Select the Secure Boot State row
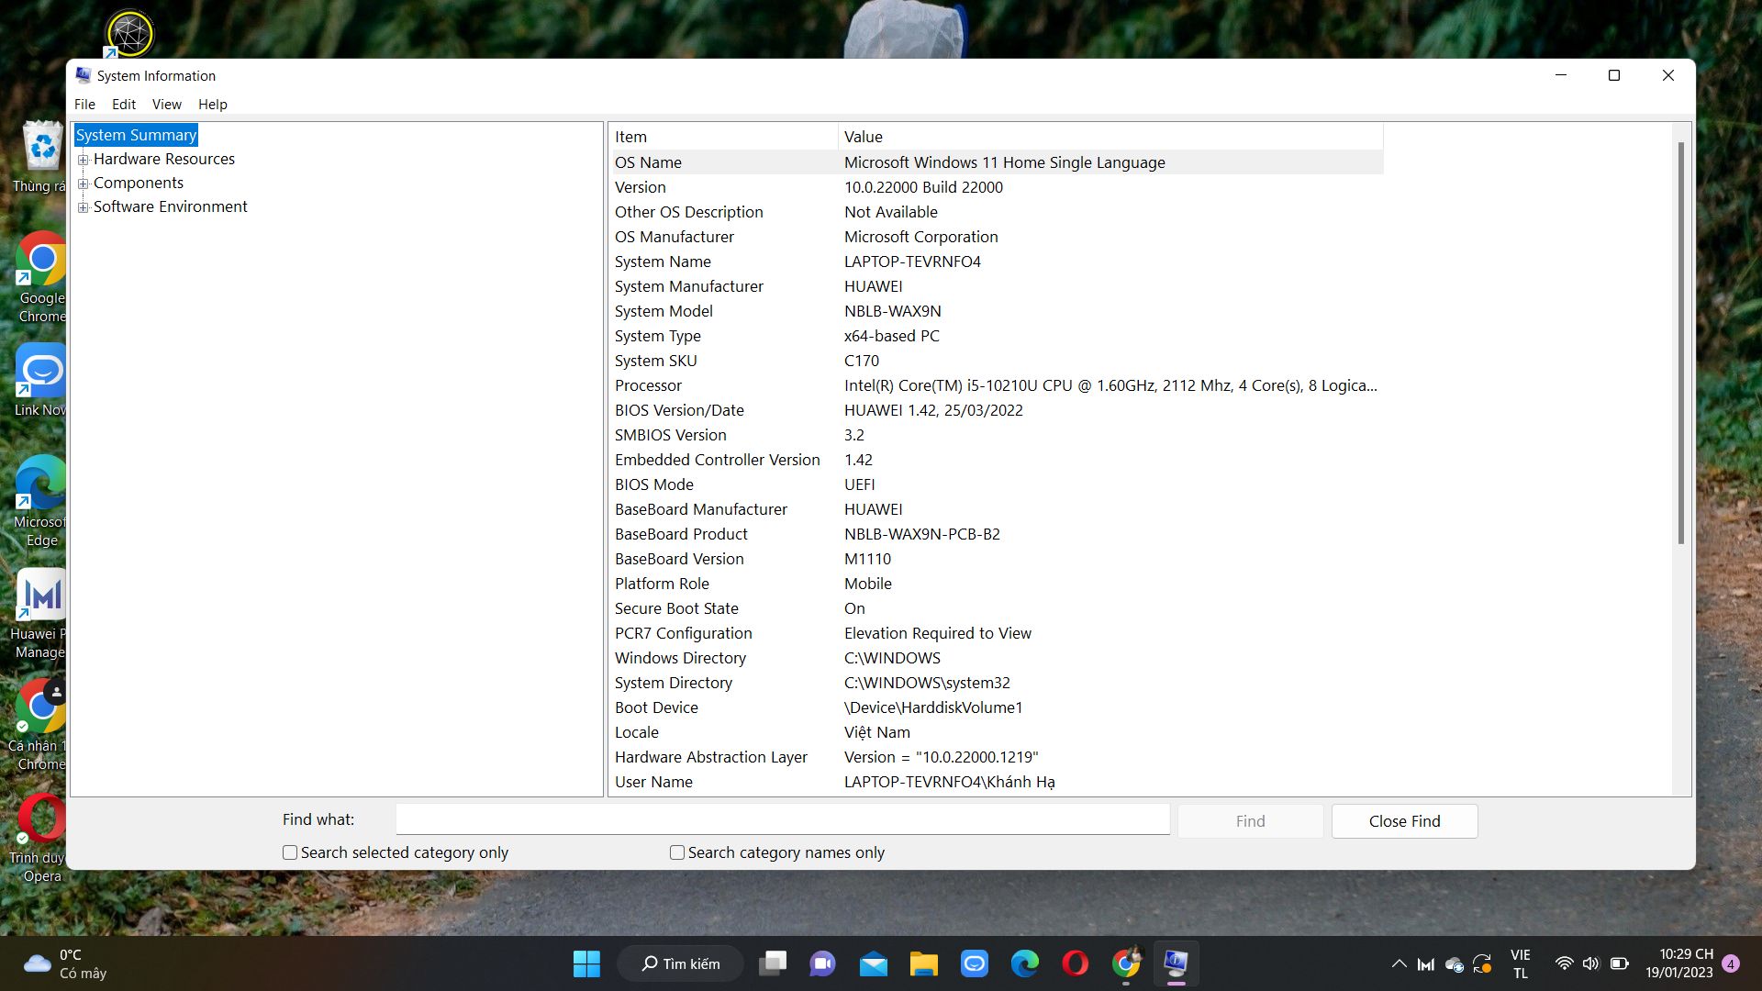1762x991 pixels. pyautogui.click(x=998, y=608)
